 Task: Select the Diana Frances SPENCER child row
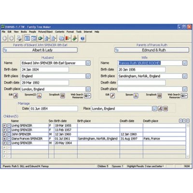(94, 138)
